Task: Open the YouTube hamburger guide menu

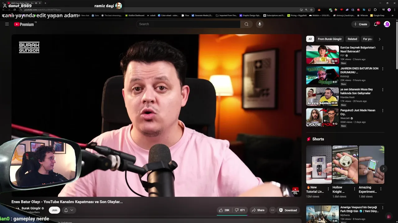Action: tap(7, 24)
